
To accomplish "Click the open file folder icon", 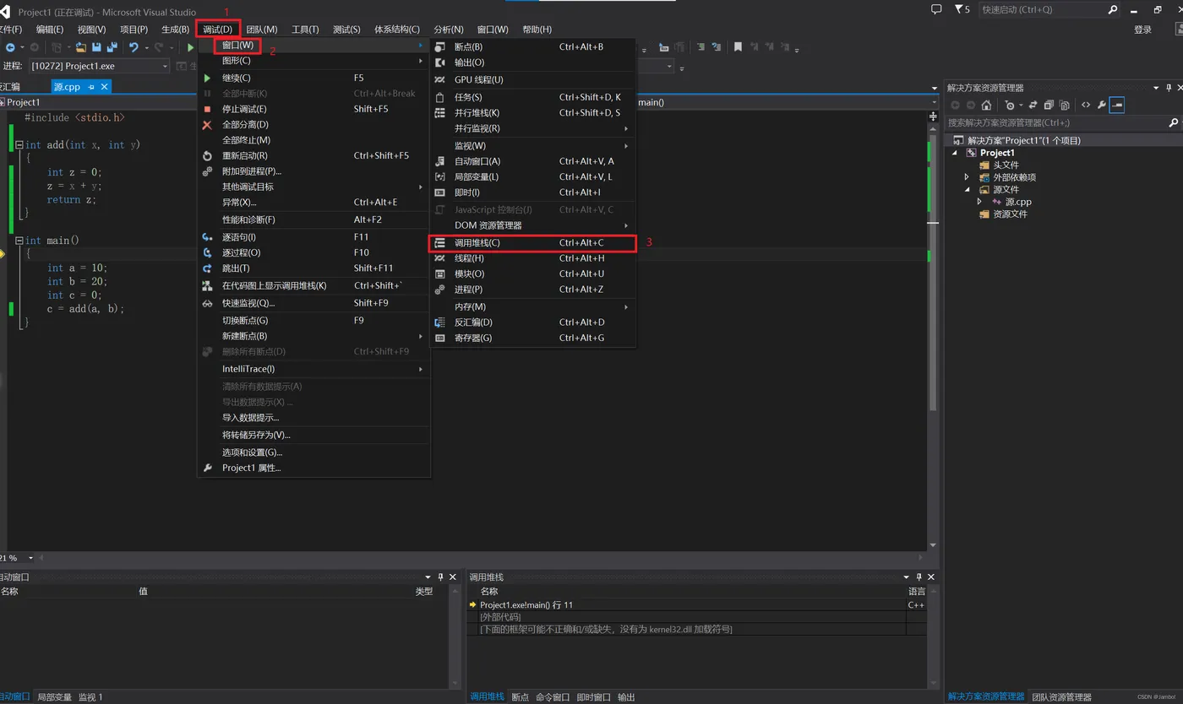I will coord(81,48).
